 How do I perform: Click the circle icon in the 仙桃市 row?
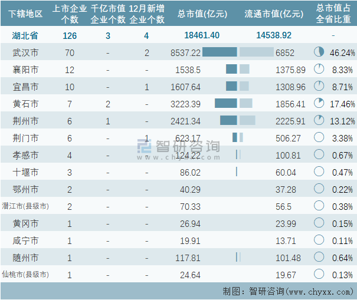click(319, 274)
